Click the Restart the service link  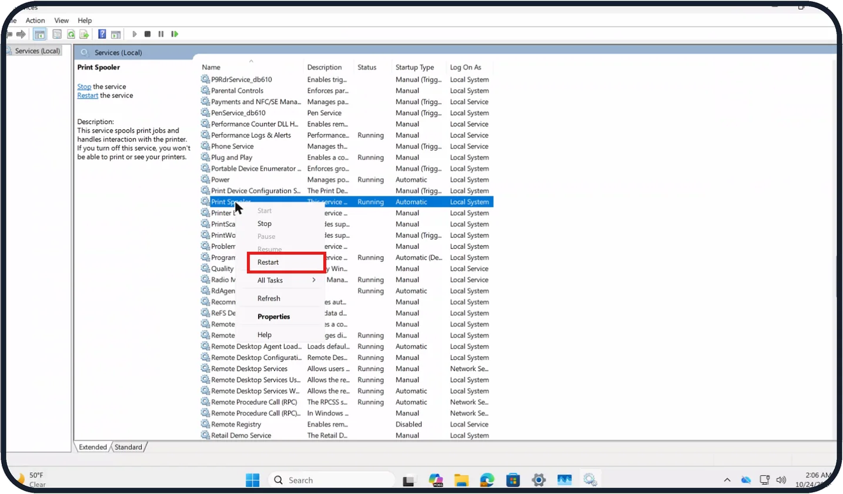88,95
